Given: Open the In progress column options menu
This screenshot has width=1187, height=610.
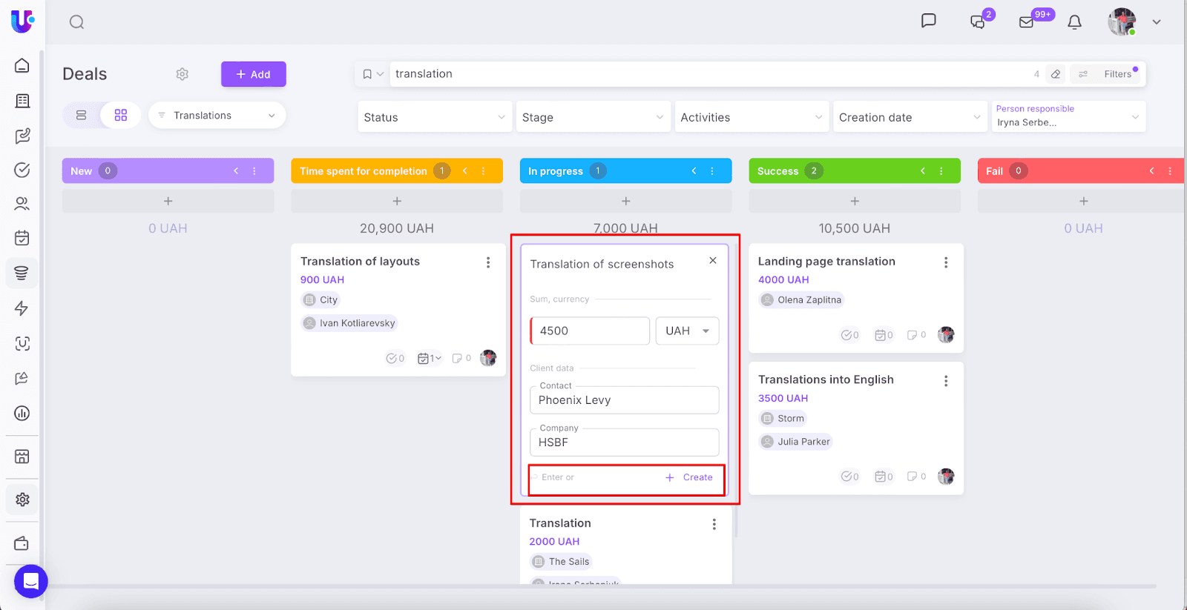Looking at the screenshot, I should pos(712,171).
